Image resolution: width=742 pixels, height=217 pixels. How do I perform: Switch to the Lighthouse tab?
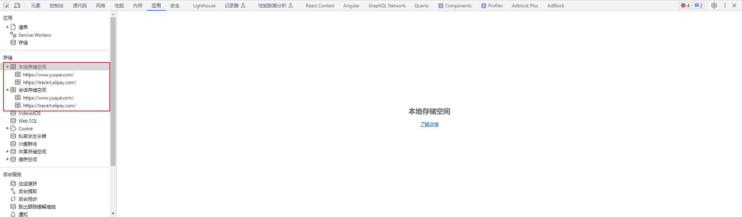pyautogui.click(x=204, y=6)
